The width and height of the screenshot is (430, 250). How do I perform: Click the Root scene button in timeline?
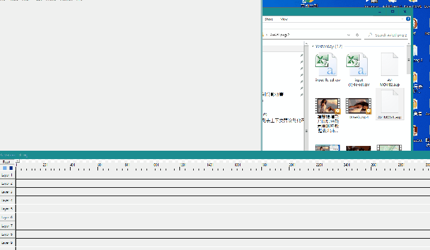pos(7,161)
